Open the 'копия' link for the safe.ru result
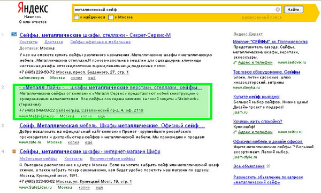 click(73, 142)
